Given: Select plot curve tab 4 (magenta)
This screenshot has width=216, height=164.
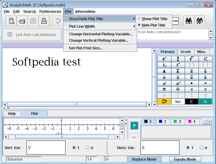Looking at the screenshot, I should click(x=192, y=121).
